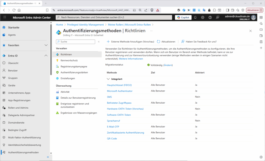Viewport: 265px width, 161px height.
Task: Open the portal settings gear icon
Action: click(203, 17)
